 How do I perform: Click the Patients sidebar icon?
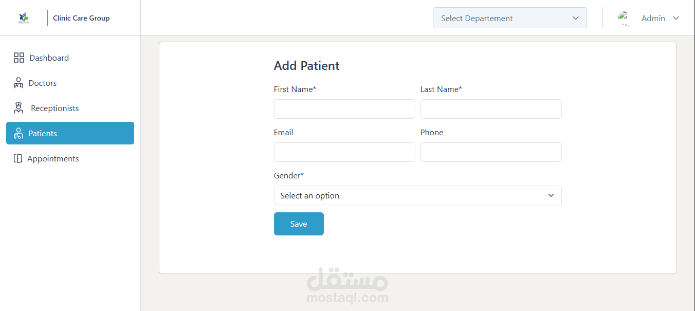[x=19, y=134]
